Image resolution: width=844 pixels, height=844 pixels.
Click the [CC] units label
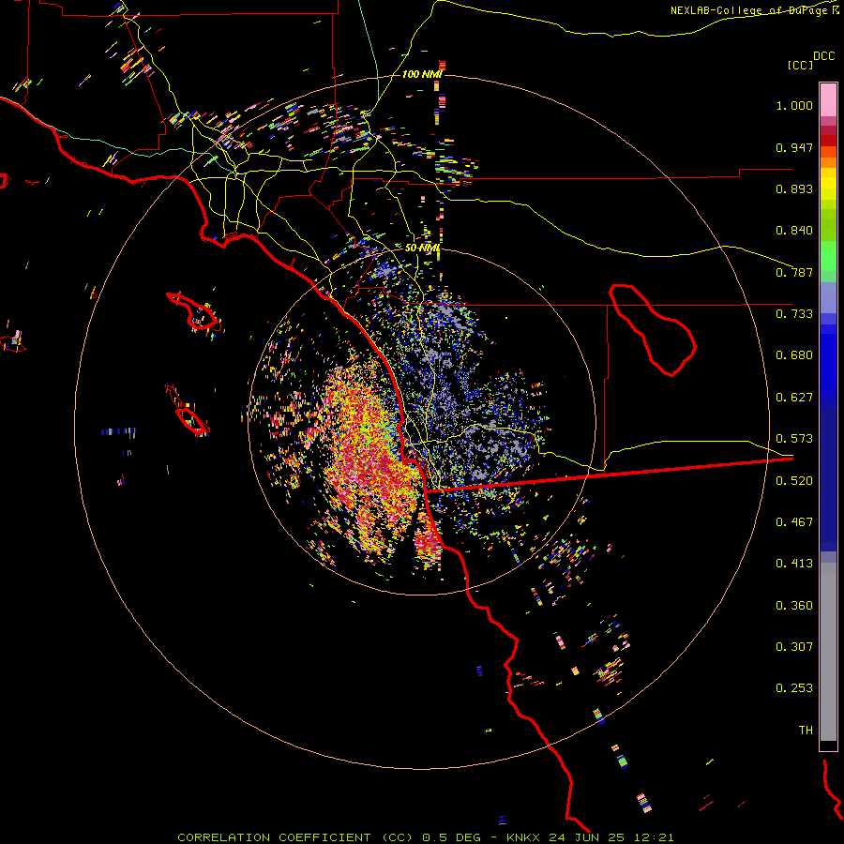(800, 65)
